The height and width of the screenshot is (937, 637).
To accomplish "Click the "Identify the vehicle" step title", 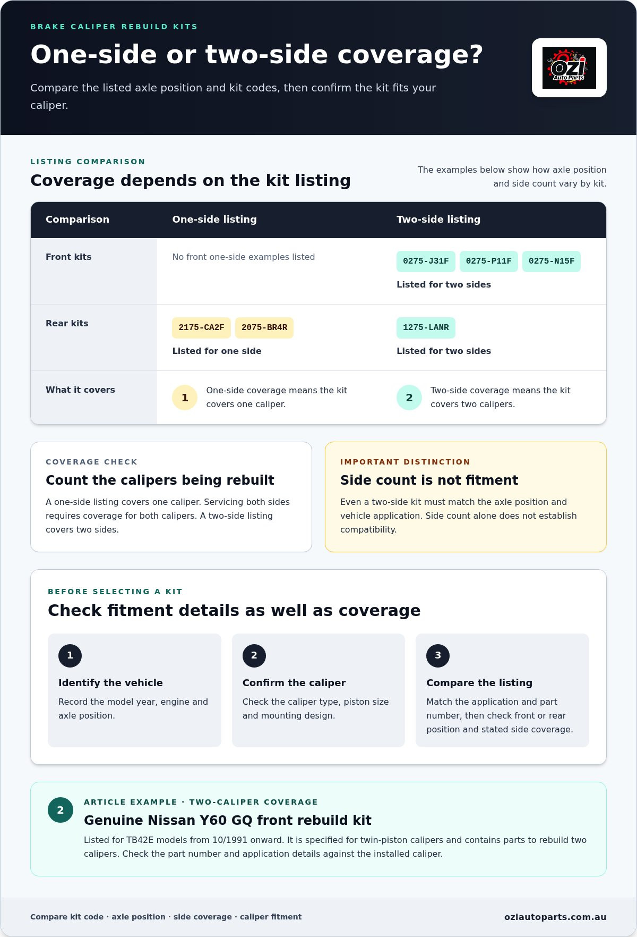I will click(x=110, y=683).
